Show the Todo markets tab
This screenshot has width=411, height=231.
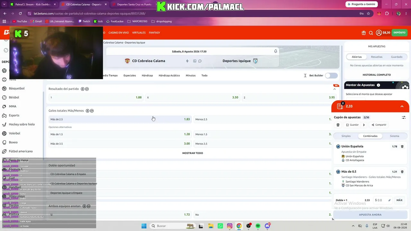(204, 76)
